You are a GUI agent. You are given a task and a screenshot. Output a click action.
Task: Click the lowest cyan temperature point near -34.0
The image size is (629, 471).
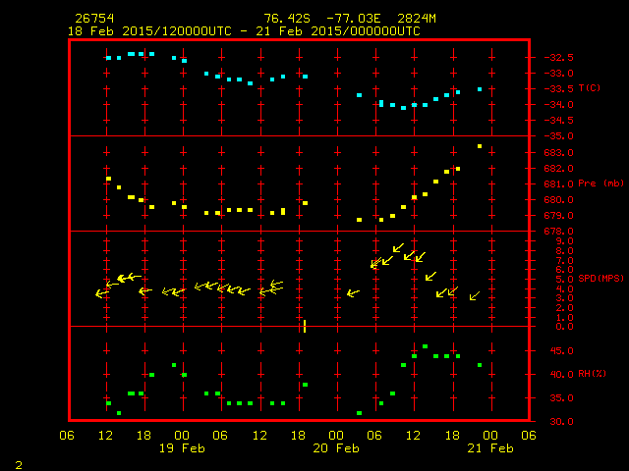(403, 108)
